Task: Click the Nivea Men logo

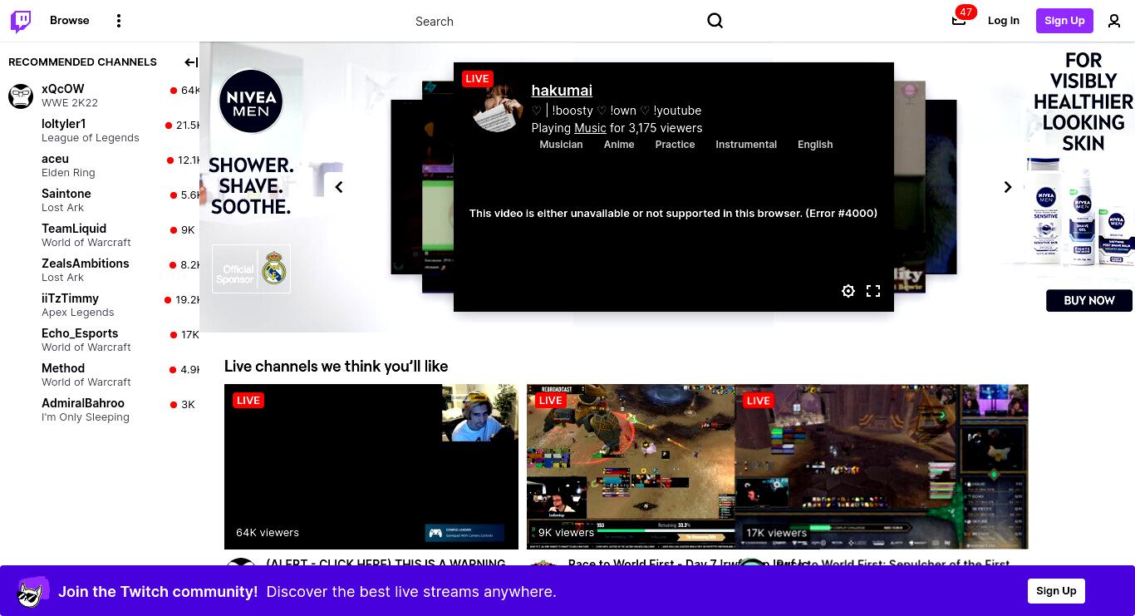Action: (x=251, y=101)
